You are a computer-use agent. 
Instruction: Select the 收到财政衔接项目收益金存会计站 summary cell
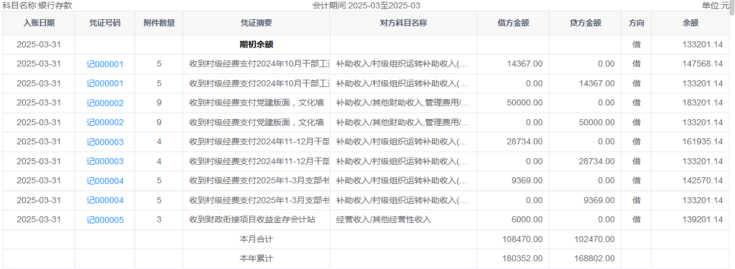[x=252, y=220]
